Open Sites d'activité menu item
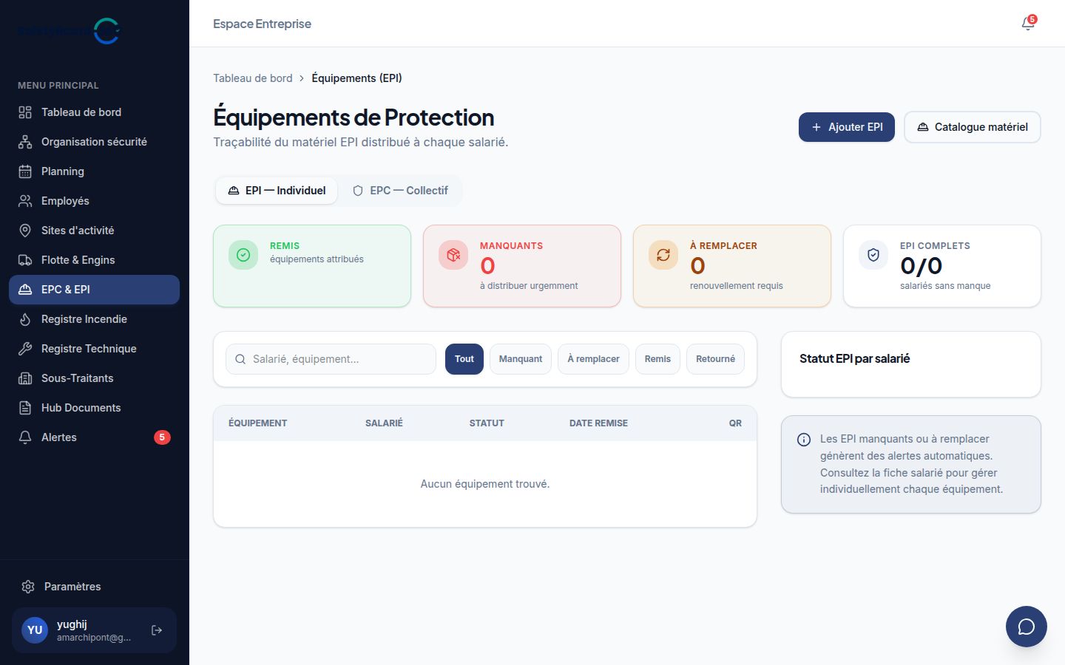Screen dimensions: 1065x665 pyautogui.click(x=94, y=231)
